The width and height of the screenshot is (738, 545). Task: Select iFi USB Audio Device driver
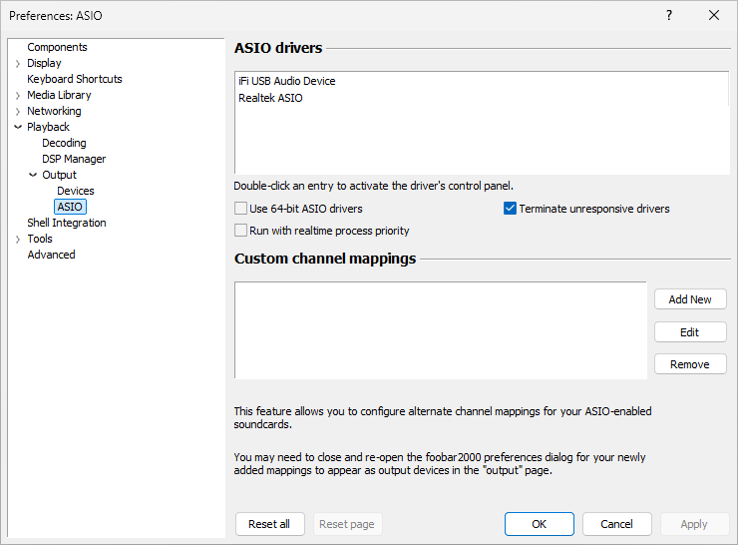[287, 81]
